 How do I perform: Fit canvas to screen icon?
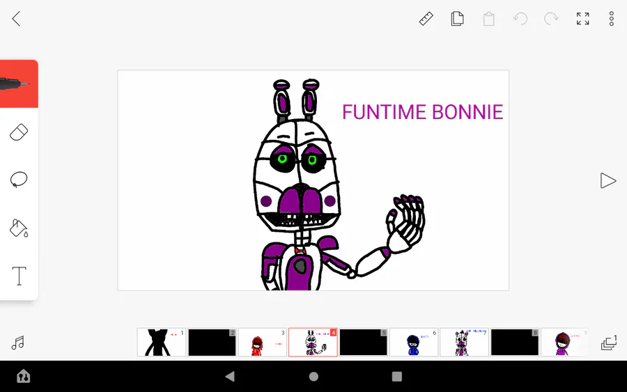pos(582,19)
